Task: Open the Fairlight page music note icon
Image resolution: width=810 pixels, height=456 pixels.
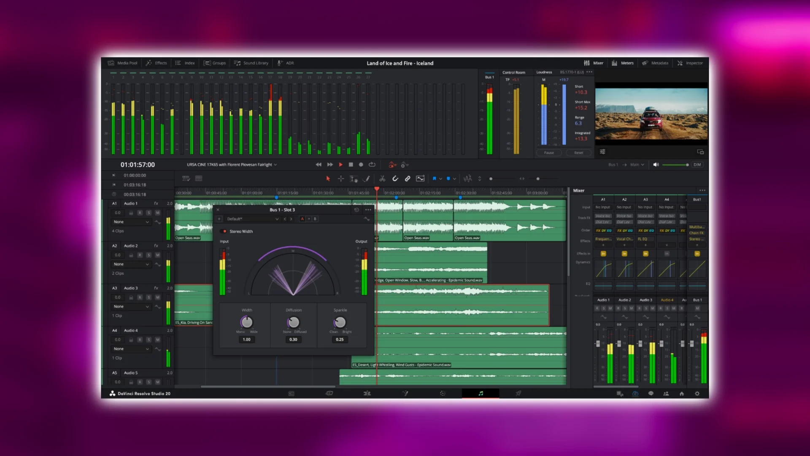Action: click(x=481, y=393)
